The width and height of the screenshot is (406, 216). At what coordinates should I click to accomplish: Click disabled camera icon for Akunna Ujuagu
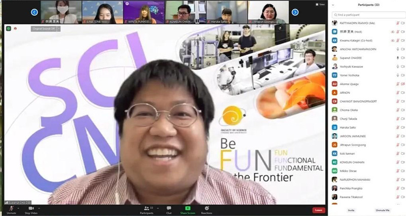coord(403,84)
